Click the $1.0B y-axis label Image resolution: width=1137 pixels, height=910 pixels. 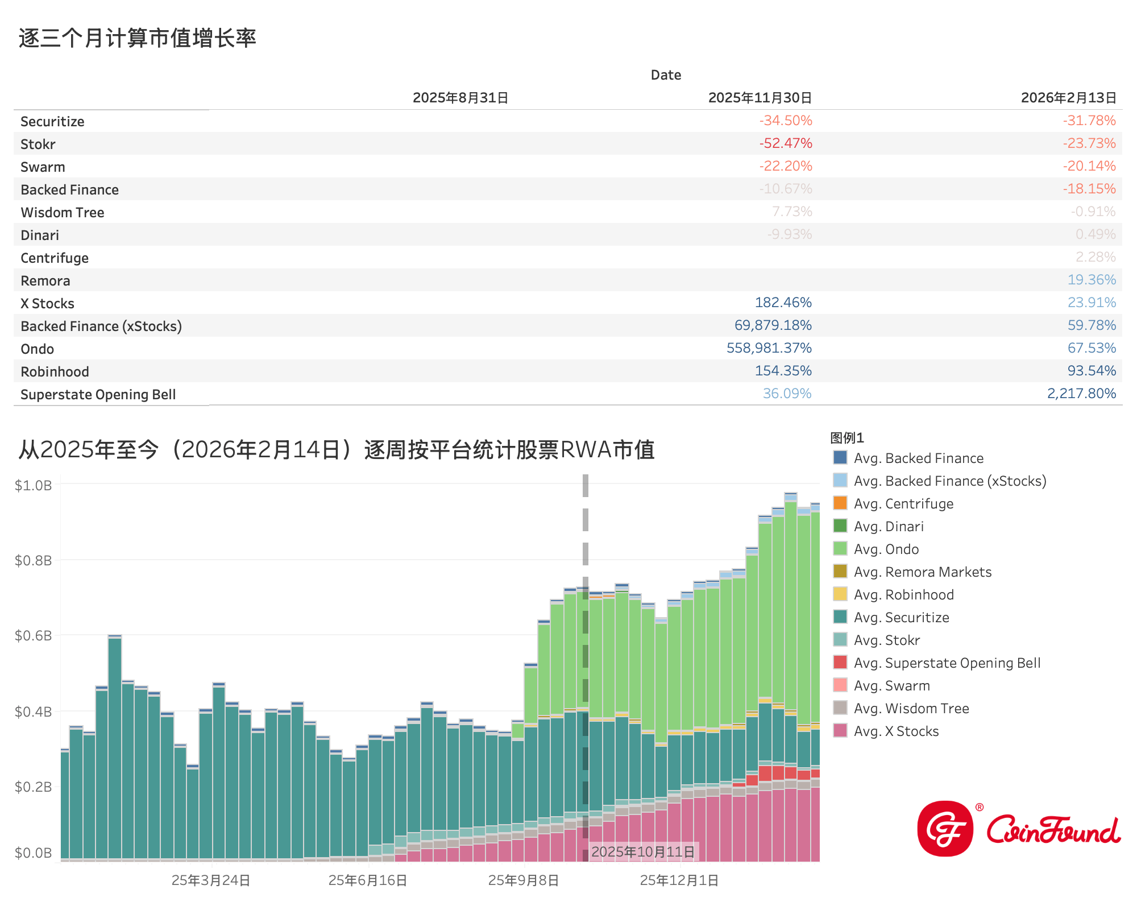click(x=33, y=485)
